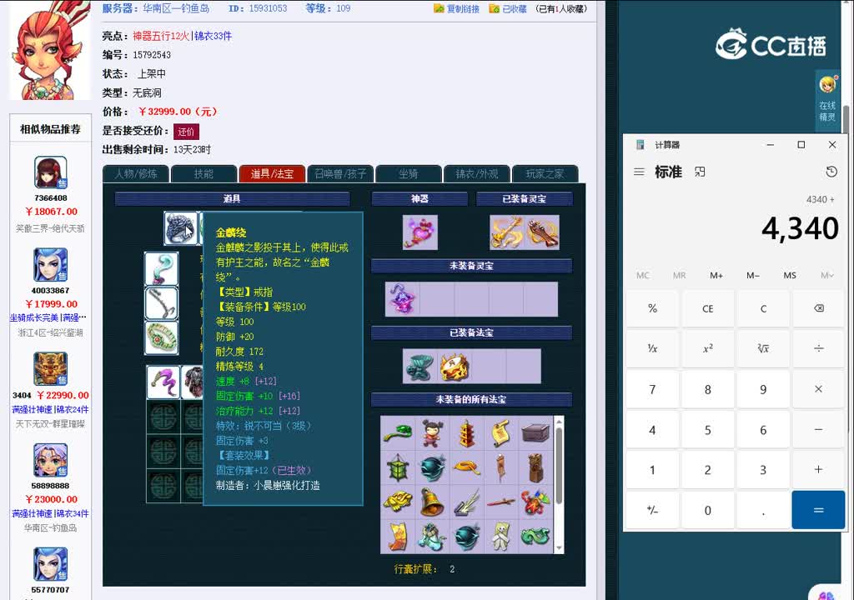Switch to the 技能 tab
Image resolution: width=854 pixels, height=600 pixels.
(203, 173)
